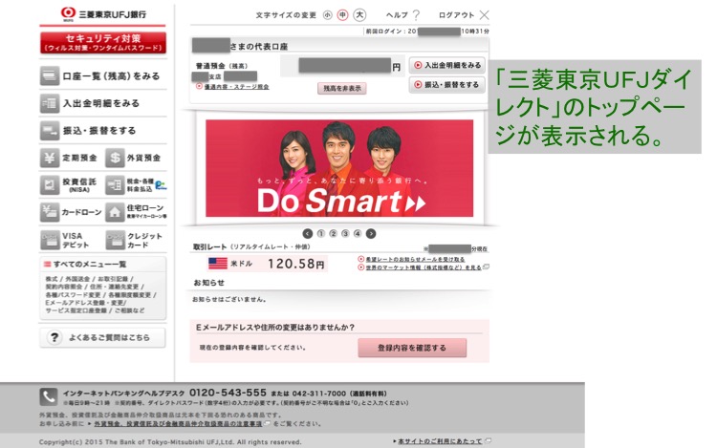Set text size to 中

point(342,15)
